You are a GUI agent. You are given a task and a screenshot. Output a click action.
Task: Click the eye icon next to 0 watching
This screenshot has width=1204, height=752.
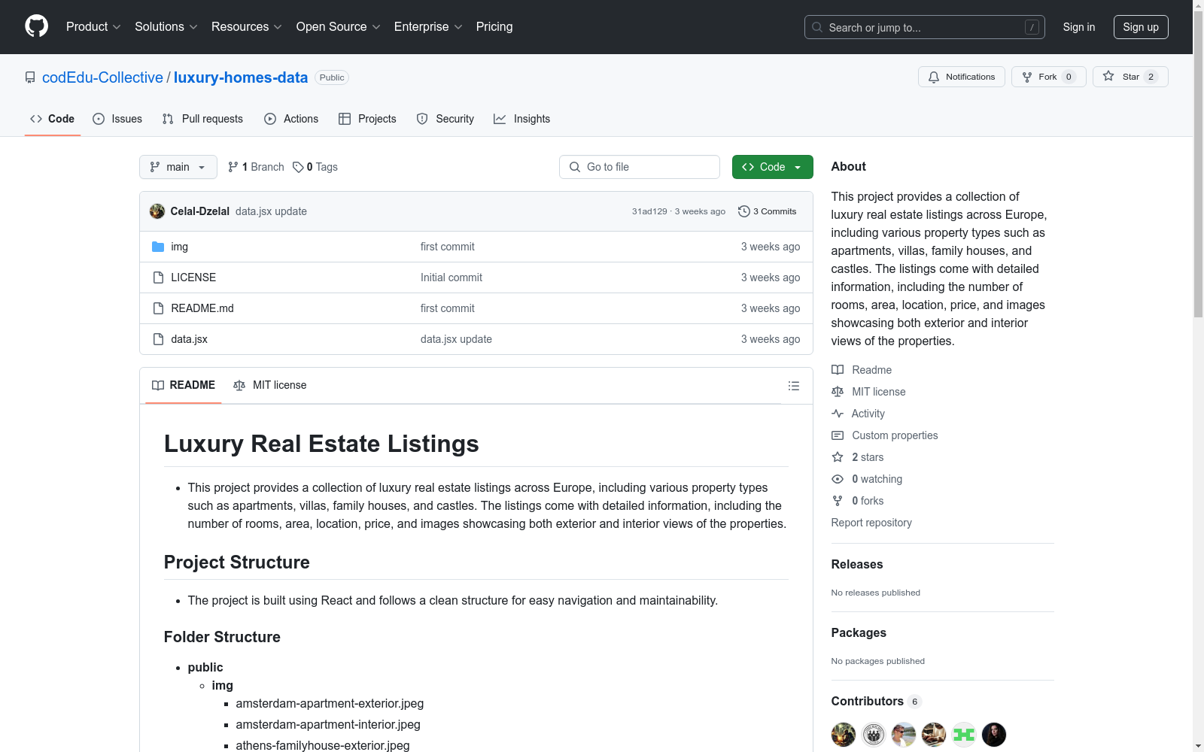[838, 479]
